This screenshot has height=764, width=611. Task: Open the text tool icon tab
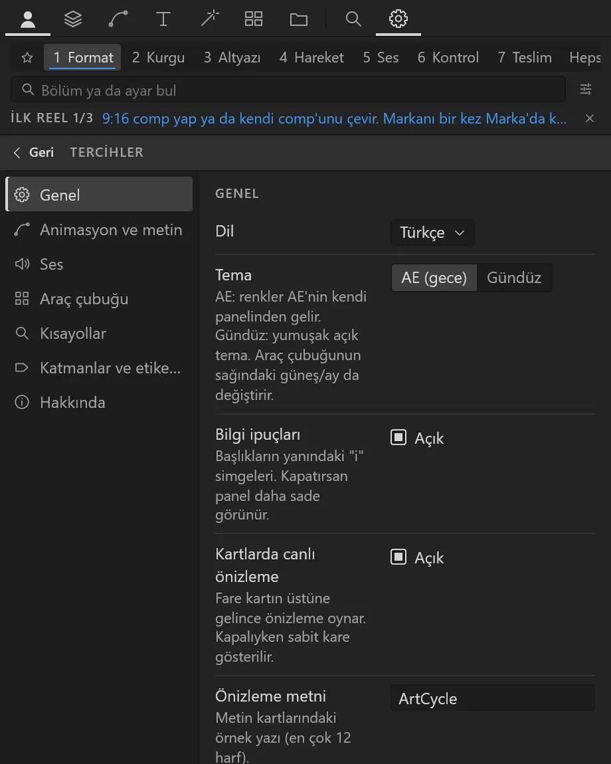163,19
